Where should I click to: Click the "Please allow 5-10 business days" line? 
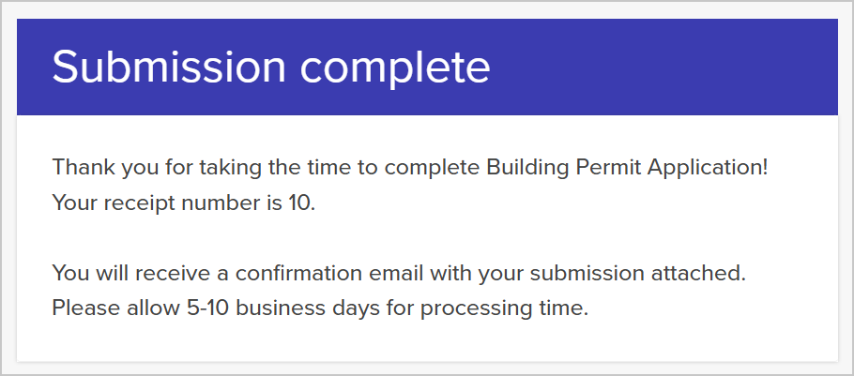[320, 308]
